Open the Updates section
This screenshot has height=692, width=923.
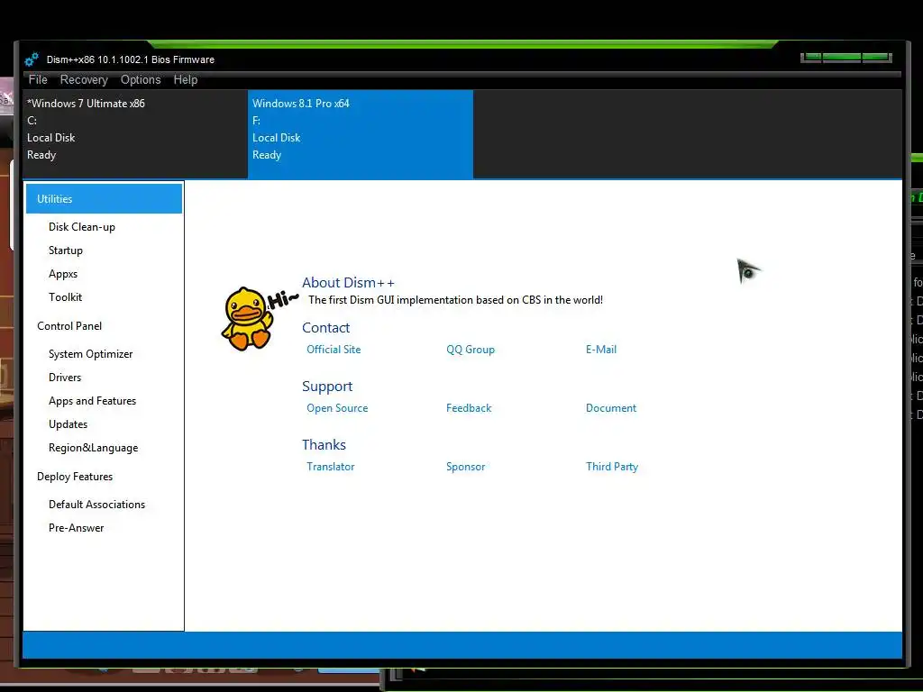(x=68, y=424)
